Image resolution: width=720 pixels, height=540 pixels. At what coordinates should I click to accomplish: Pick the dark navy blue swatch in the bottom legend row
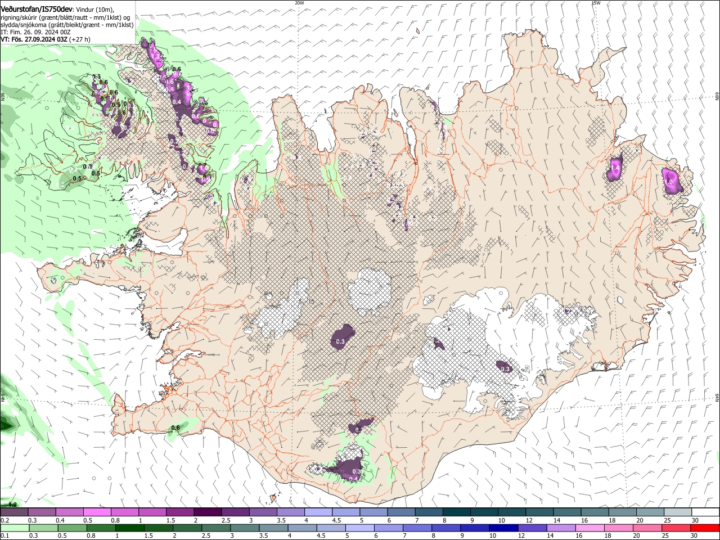pos(503,528)
